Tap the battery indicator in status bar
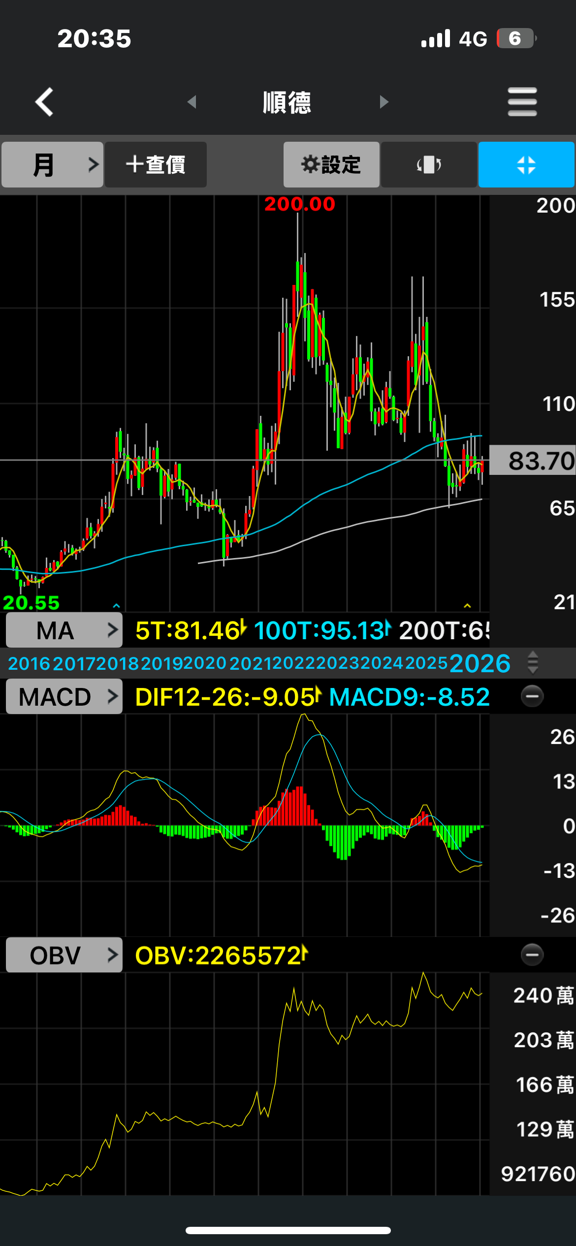 (x=516, y=38)
